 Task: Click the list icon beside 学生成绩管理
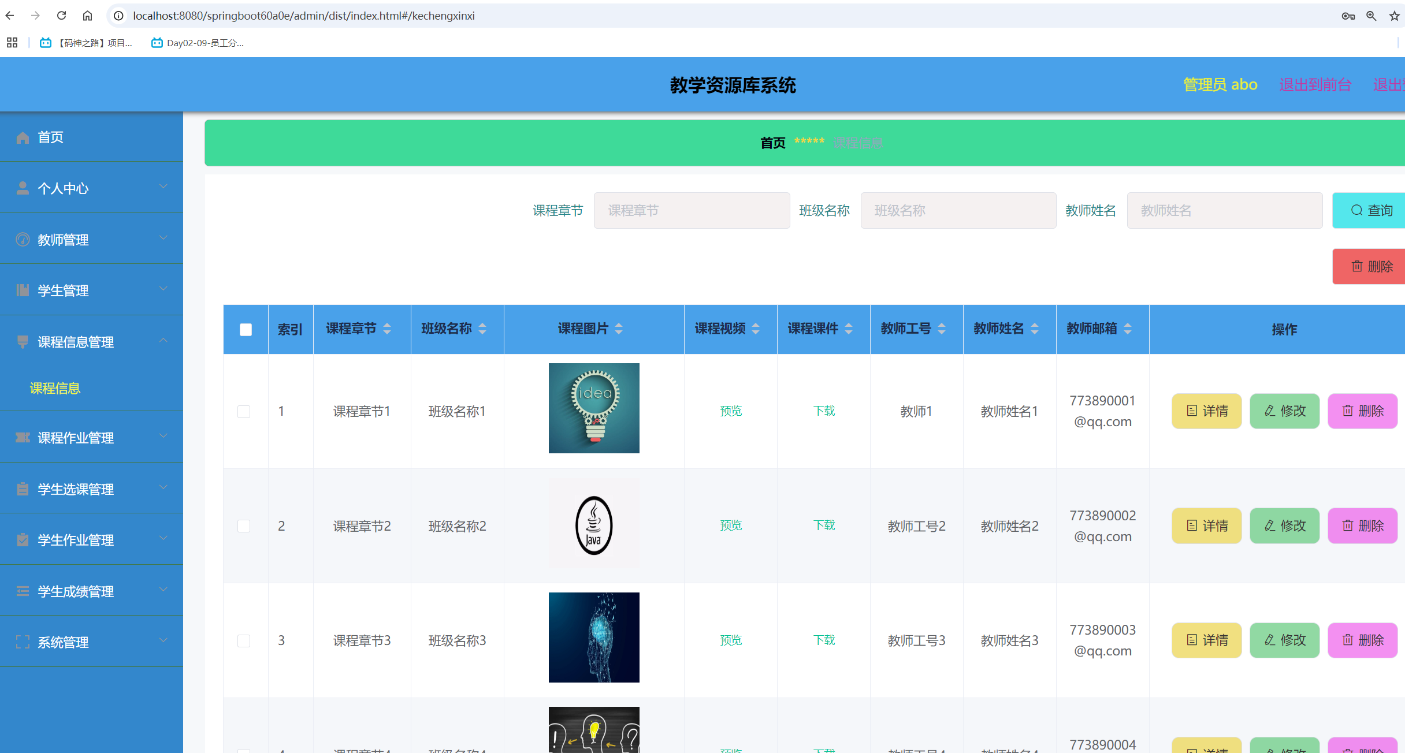click(23, 591)
